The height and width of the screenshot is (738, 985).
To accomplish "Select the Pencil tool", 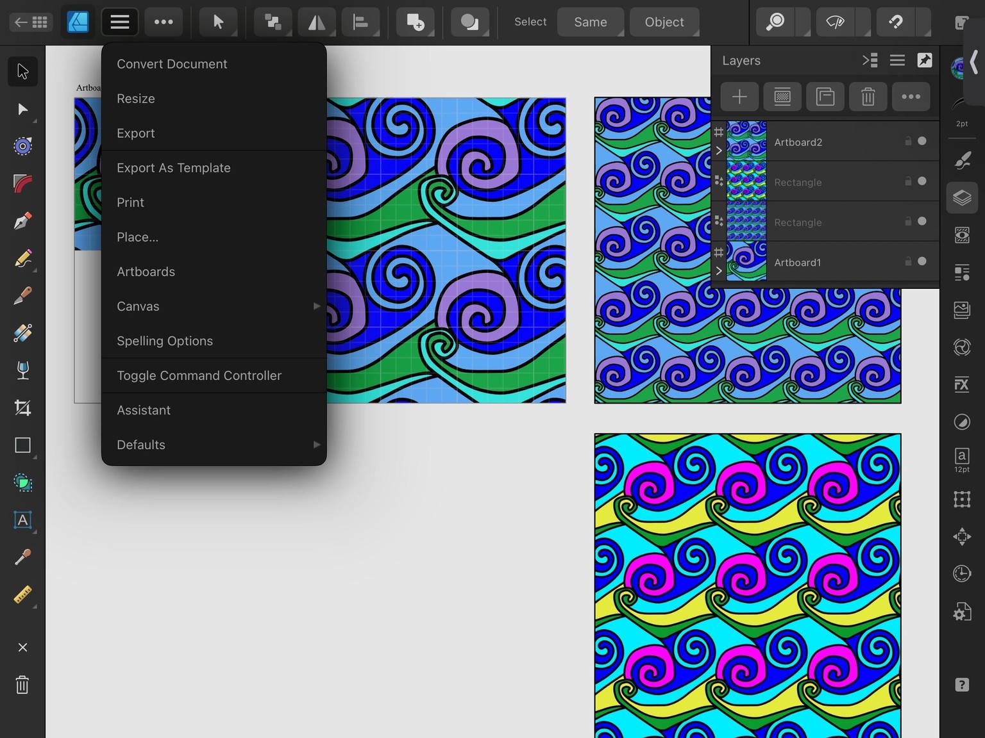I will pos(22,259).
